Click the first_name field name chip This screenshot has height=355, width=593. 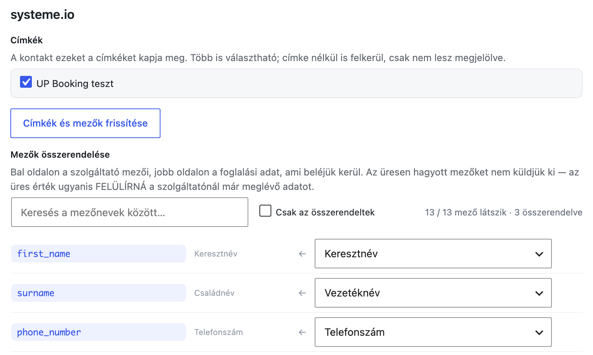99,254
